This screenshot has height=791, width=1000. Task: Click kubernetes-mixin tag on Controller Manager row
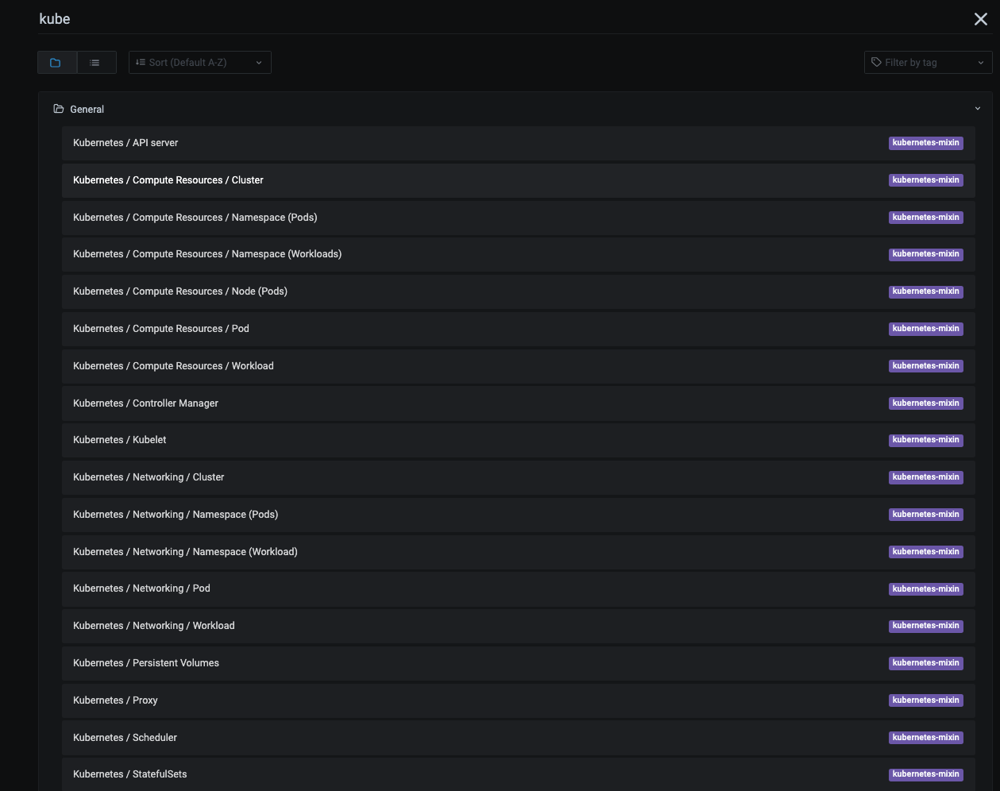tap(925, 403)
